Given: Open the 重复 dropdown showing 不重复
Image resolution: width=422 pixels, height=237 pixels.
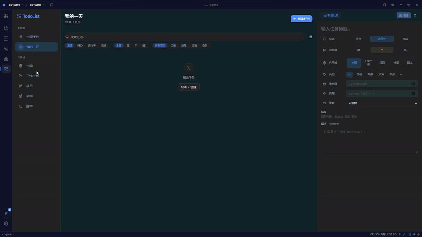Looking at the screenshot, I should pyautogui.click(x=382, y=103).
